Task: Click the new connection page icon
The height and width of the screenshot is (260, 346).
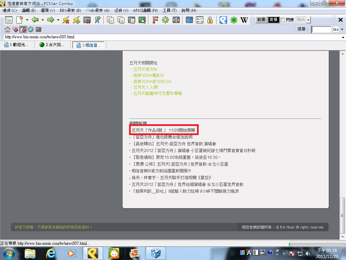Action: coord(20,20)
